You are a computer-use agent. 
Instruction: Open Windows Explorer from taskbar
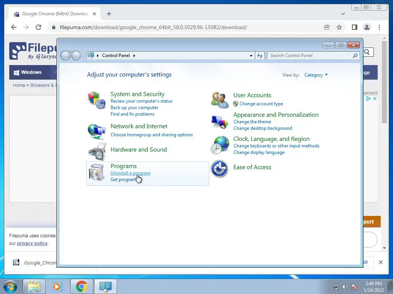34,286
